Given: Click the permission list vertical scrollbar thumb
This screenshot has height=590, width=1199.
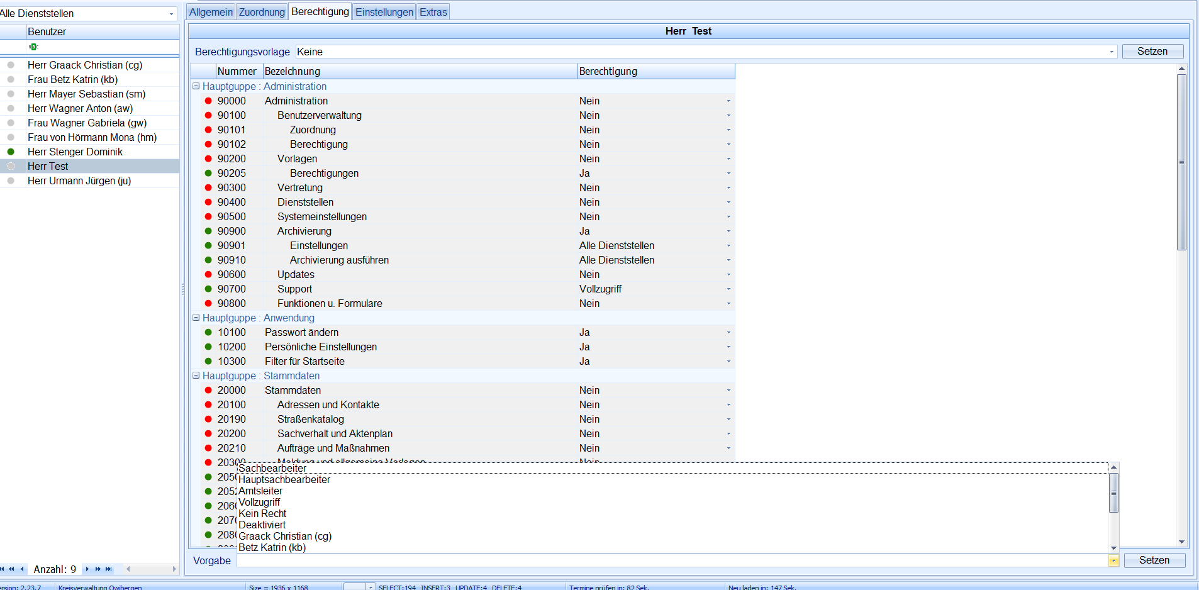Looking at the screenshot, I should click(1181, 162).
